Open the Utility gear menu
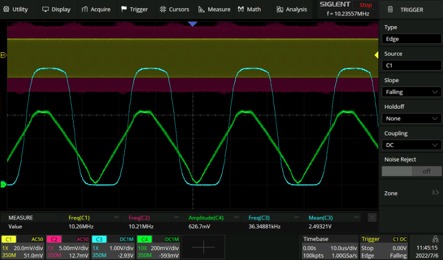Screen dimensions: 443x260 [x=15, y=9]
